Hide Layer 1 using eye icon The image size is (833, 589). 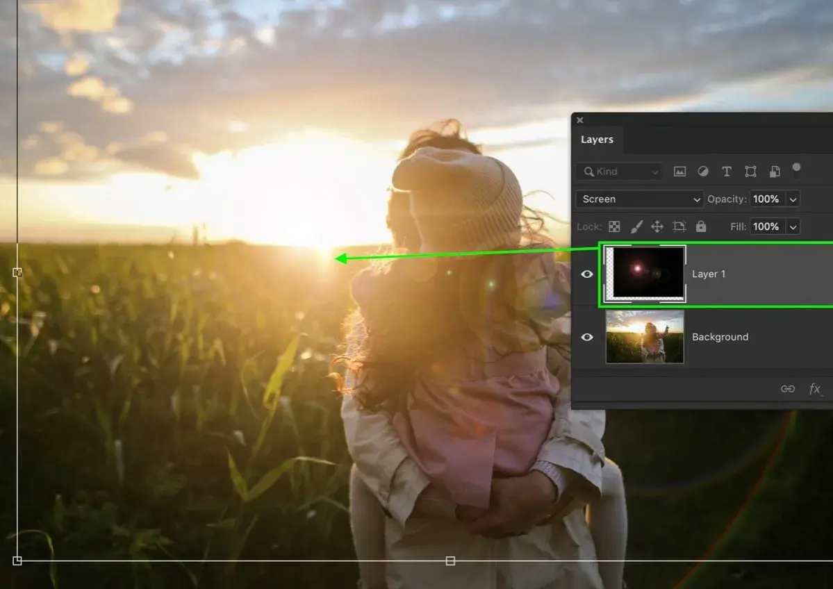[587, 274]
